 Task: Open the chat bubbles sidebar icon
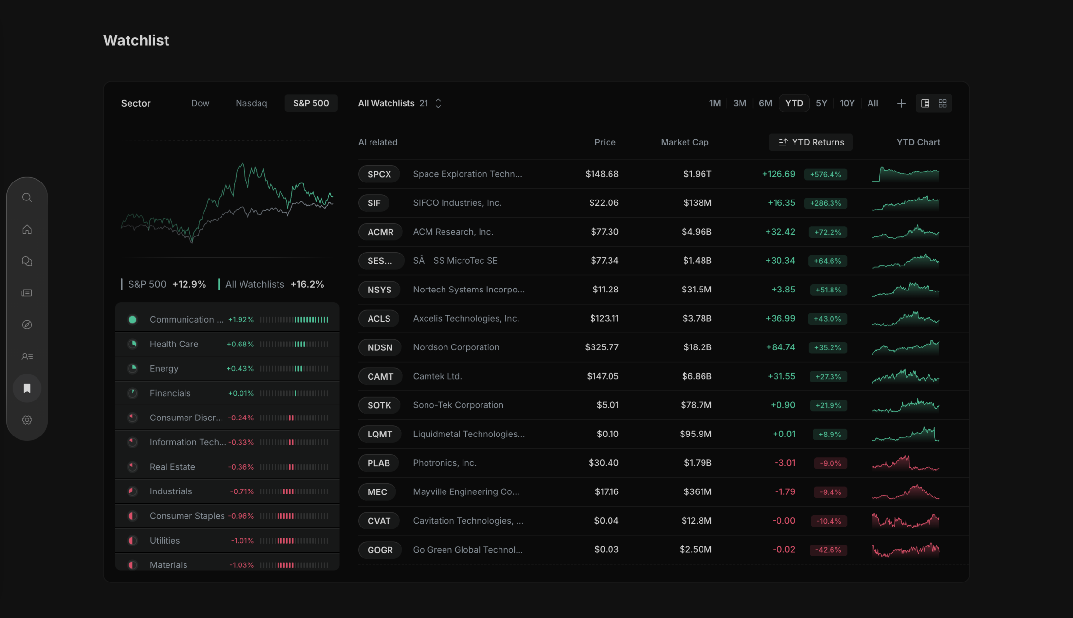tap(27, 261)
